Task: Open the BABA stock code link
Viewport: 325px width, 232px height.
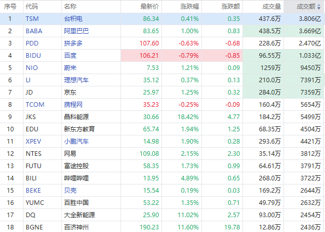Action: [34, 31]
